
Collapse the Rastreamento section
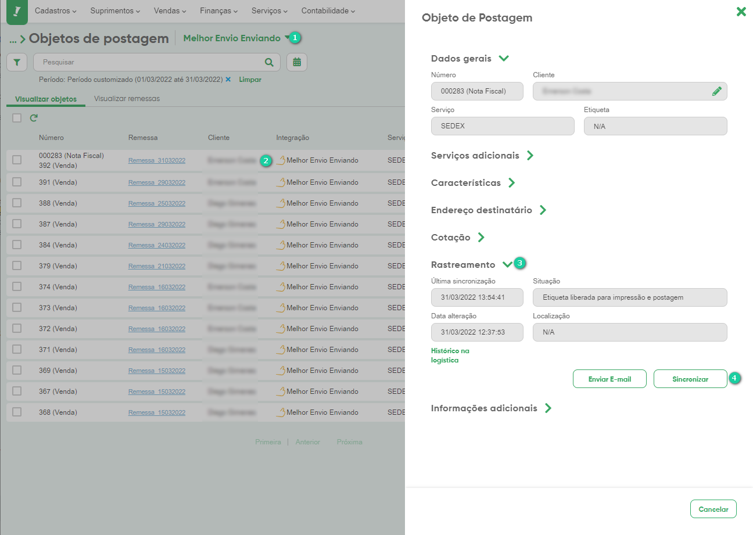coord(507,265)
